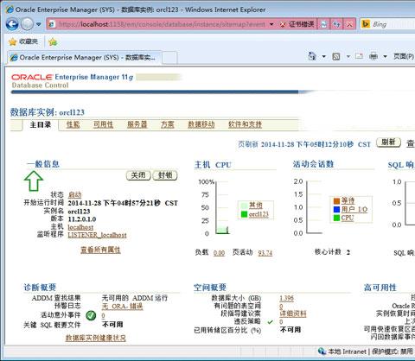Click the Print icon in command bar
The height and width of the screenshot is (361, 415).
(x=373, y=56)
